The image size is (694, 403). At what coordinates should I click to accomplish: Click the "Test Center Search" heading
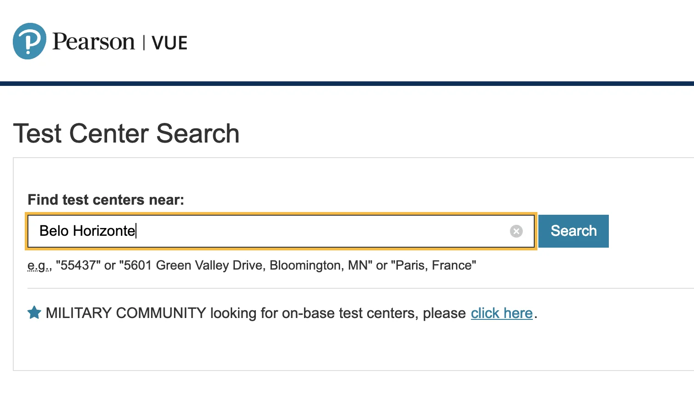pos(126,133)
